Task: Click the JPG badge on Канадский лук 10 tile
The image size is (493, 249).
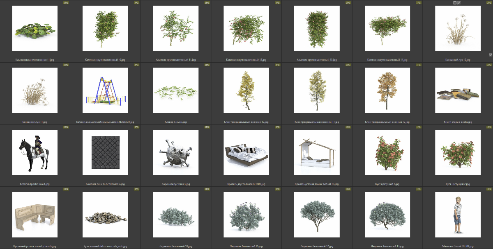Action: (x=489, y=2)
